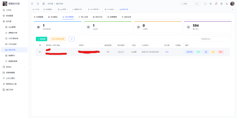Select 搬运专家 in the sidebar
237x118 pixels.
(14, 50)
